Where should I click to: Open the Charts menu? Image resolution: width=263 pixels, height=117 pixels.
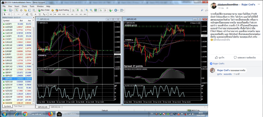24,6
